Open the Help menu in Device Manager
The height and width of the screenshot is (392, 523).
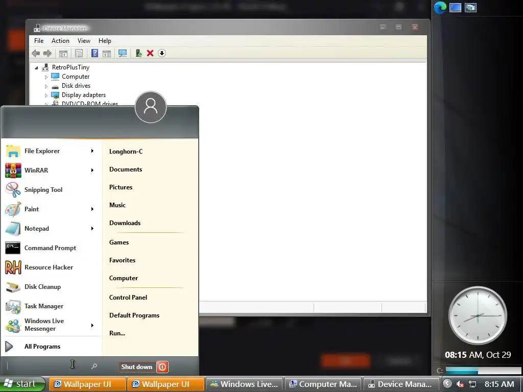(105, 41)
